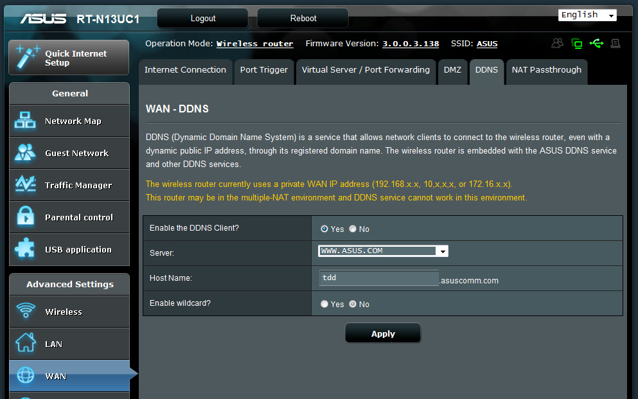Launch Quick Internet Setup

pyautogui.click(x=69, y=57)
